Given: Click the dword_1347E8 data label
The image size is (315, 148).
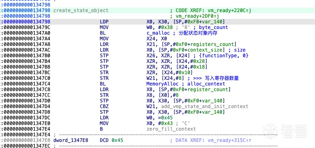Looking at the screenshot, I should coord(71,140).
